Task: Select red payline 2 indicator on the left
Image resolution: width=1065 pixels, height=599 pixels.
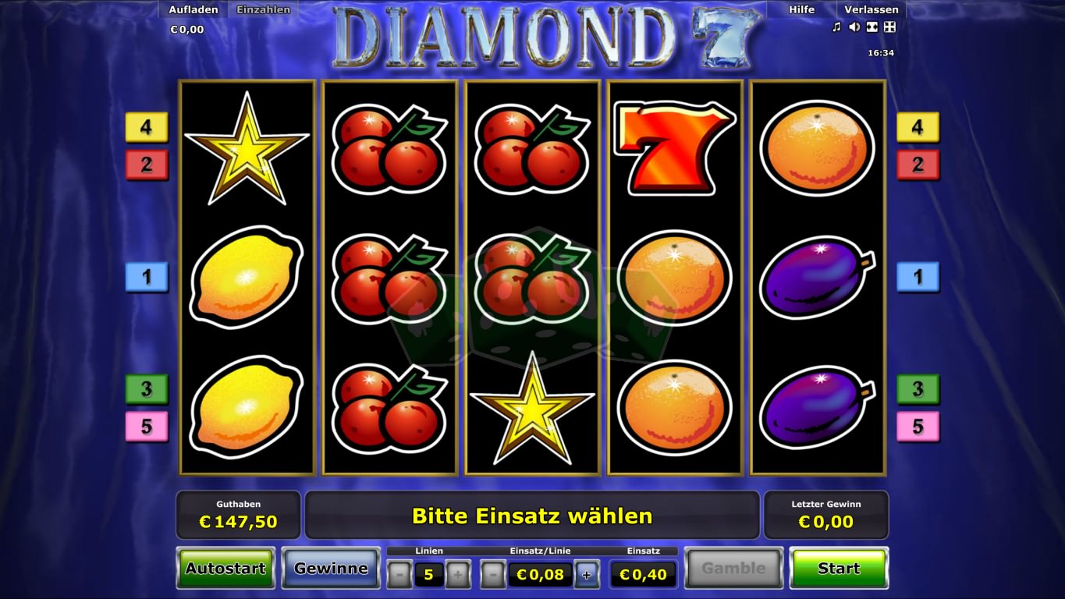Action: (147, 165)
